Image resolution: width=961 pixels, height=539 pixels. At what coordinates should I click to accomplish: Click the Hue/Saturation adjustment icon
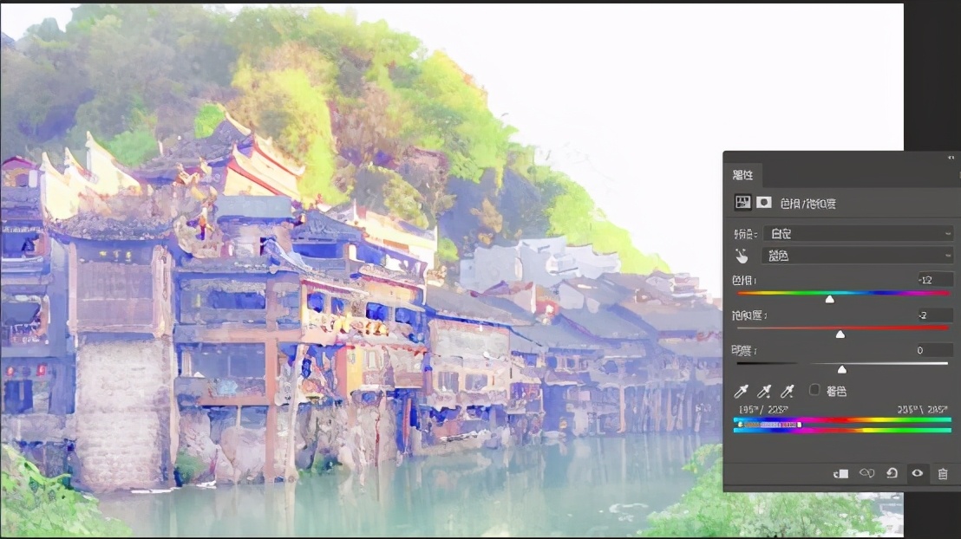[x=742, y=202]
